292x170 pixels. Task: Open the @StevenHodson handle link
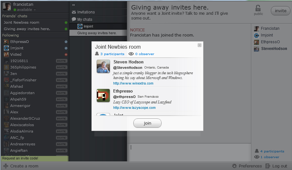click(x=128, y=68)
